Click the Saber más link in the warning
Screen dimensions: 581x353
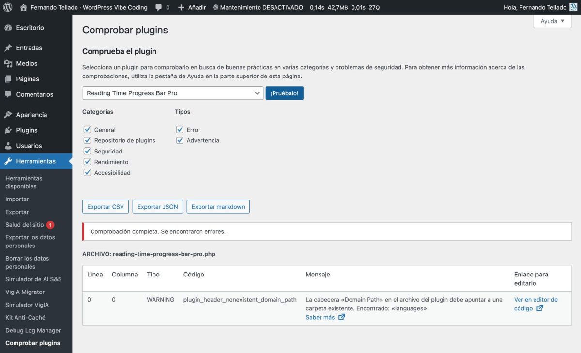point(321,317)
